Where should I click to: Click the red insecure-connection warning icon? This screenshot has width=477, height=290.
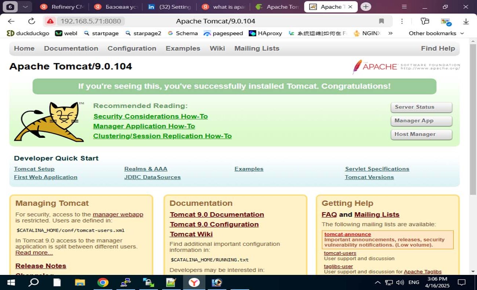[x=50, y=21]
